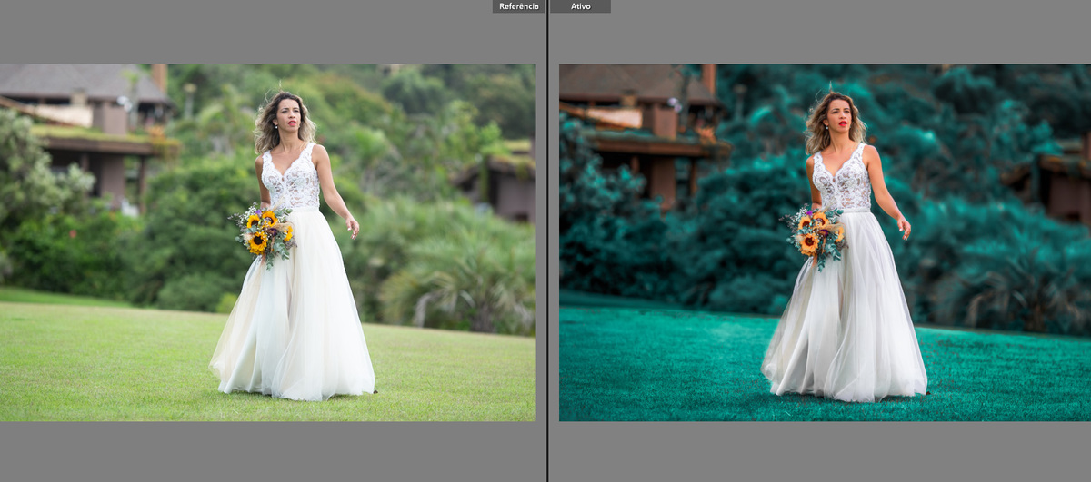Click the sunflower bouquet in the reference photo
Image resolution: width=1091 pixels, height=482 pixels.
[x=262, y=232]
